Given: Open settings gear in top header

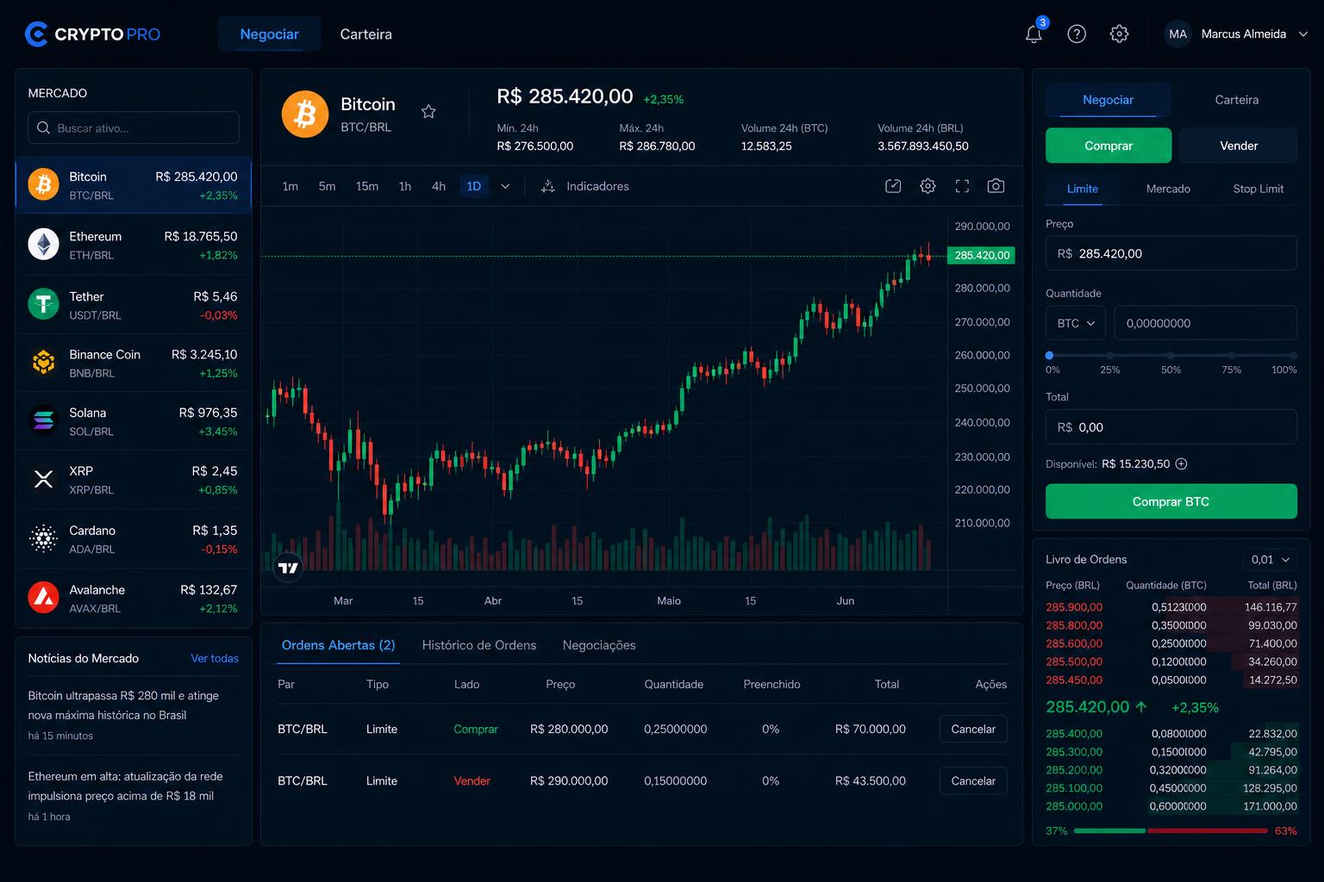Looking at the screenshot, I should [x=1119, y=34].
